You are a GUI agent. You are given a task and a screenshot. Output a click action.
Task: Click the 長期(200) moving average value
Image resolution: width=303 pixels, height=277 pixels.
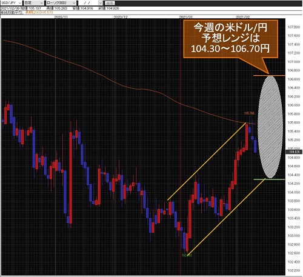tap(39, 12)
